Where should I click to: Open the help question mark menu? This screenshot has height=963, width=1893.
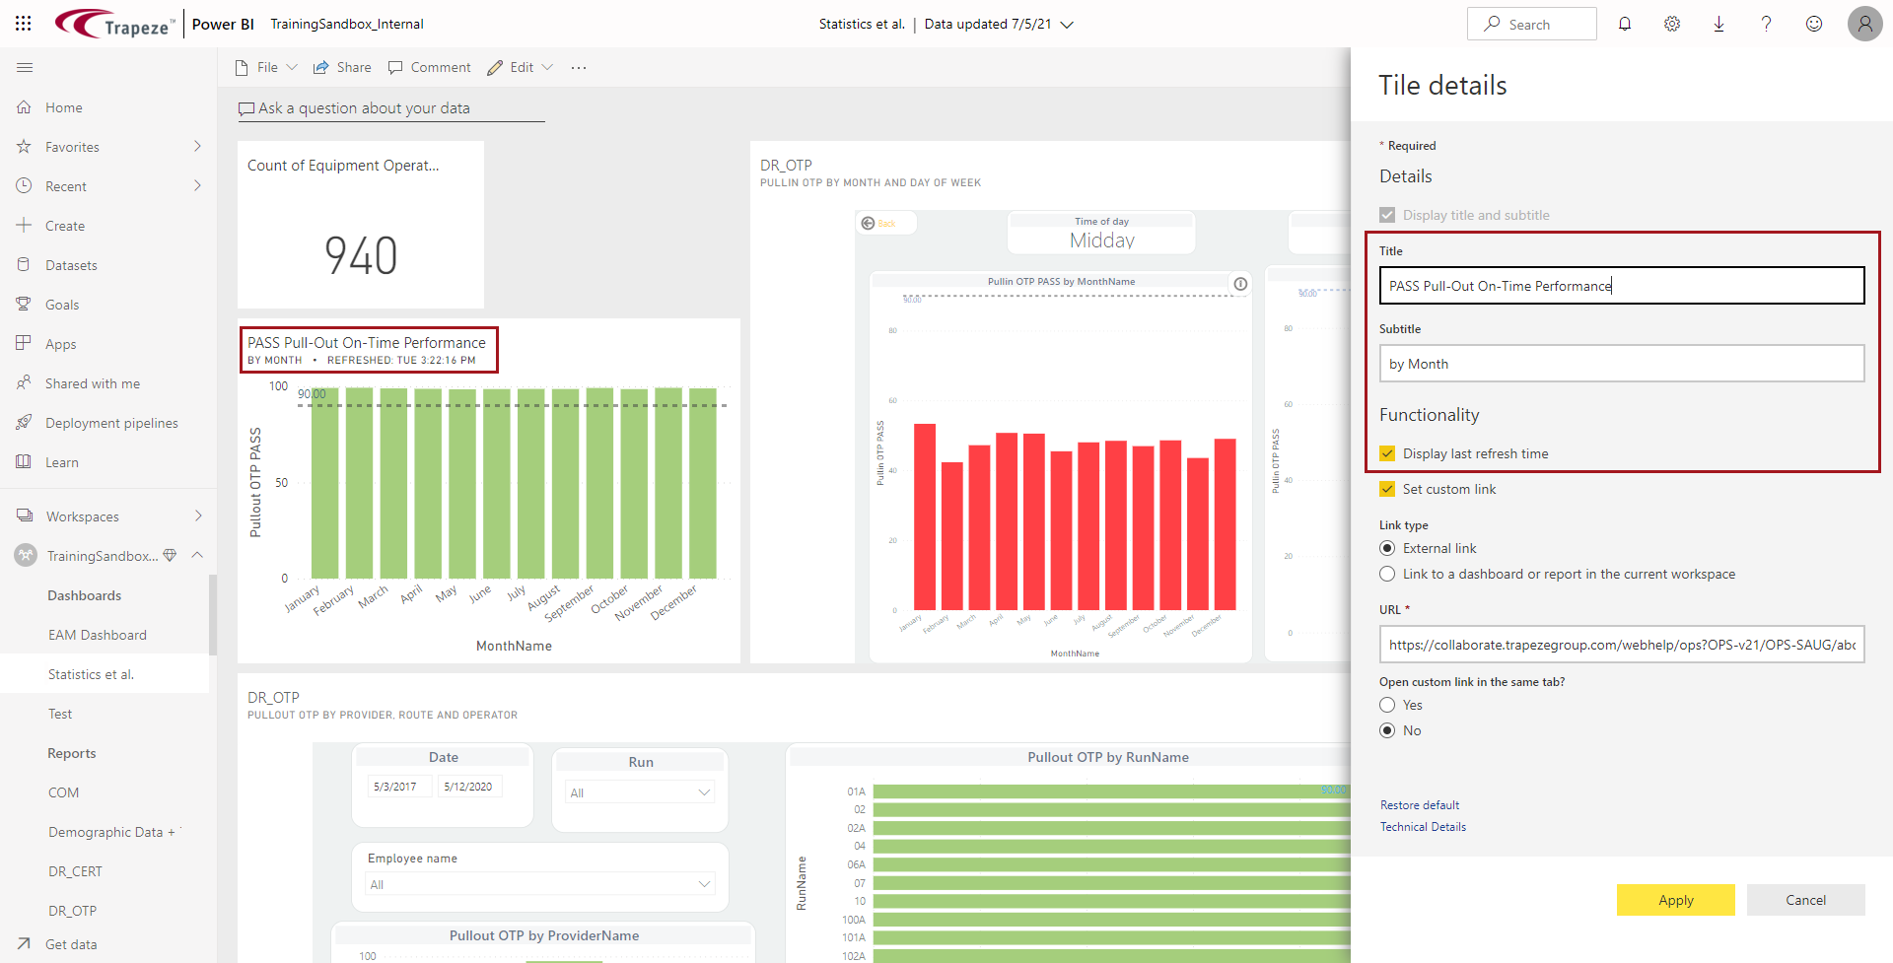1767,24
